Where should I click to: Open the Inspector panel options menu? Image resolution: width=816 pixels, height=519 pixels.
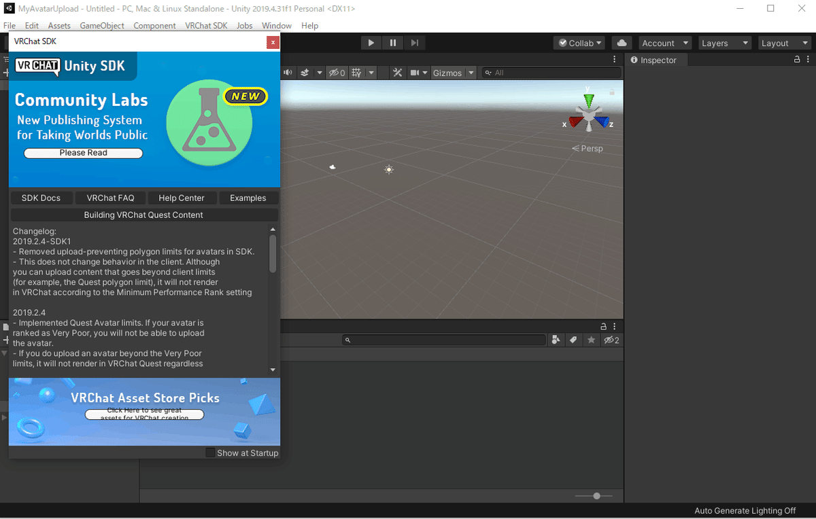point(808,60)
